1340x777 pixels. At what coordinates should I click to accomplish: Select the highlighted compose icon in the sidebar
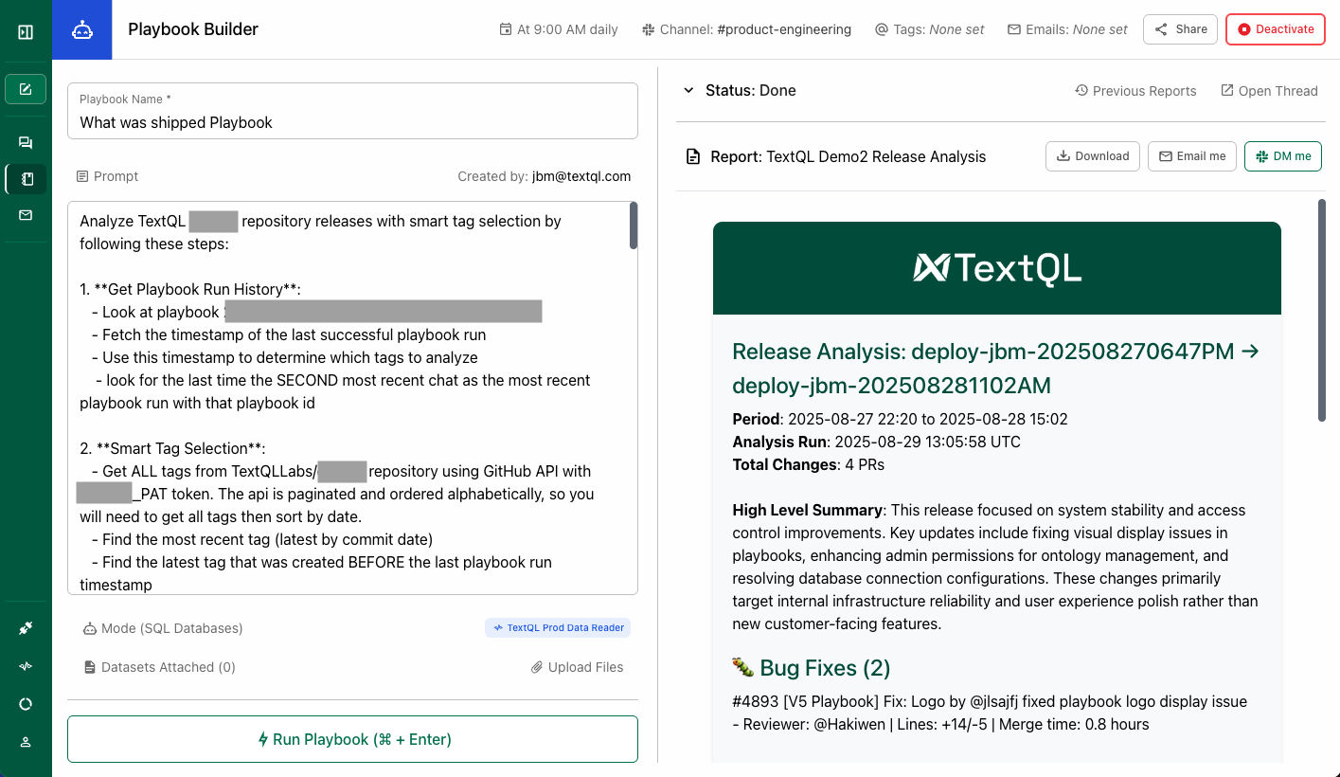pos(25,88)
